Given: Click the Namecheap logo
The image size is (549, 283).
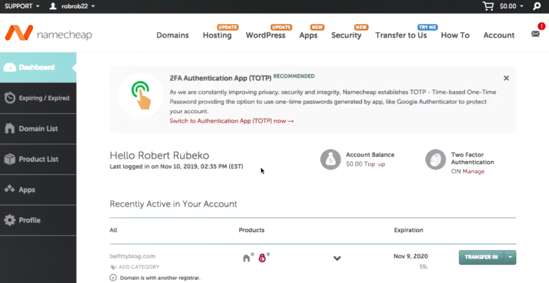Looking at the screenshot, I should coord(48,34).
